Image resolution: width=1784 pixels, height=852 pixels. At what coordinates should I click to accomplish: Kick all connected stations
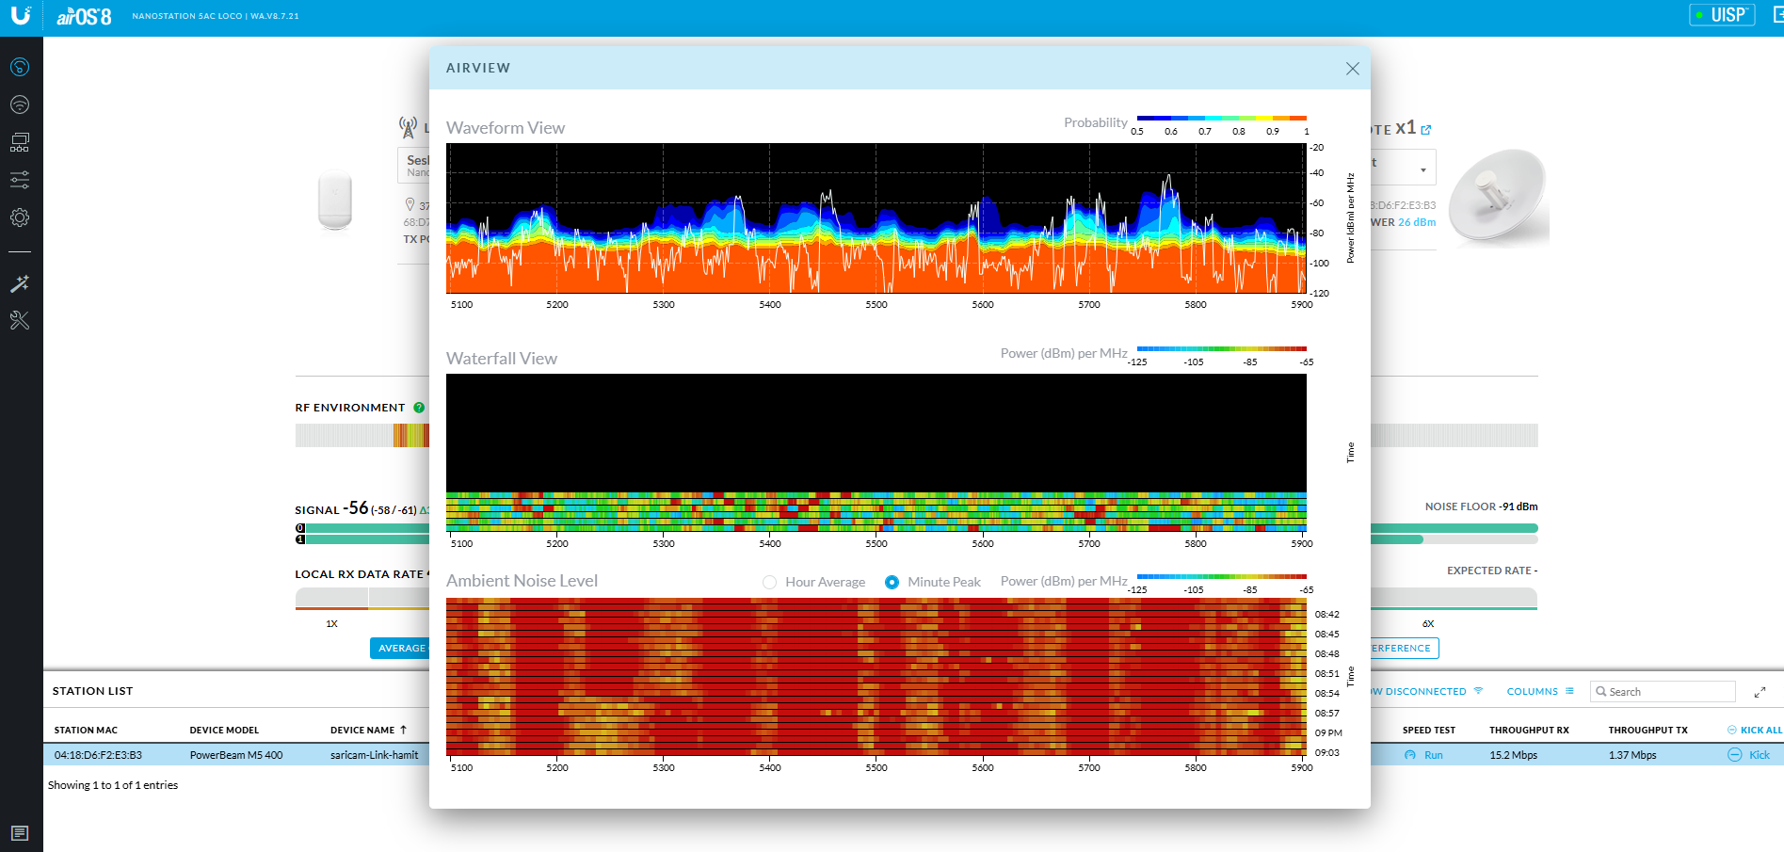pyautogui.click(x=1754, y=731)
